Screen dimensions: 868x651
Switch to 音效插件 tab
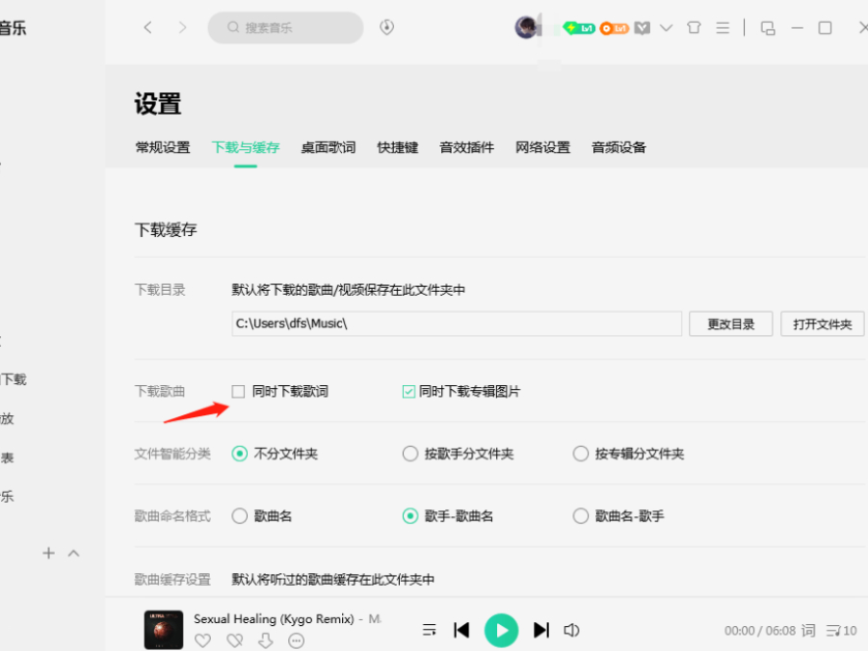click(x=466, y=147)
